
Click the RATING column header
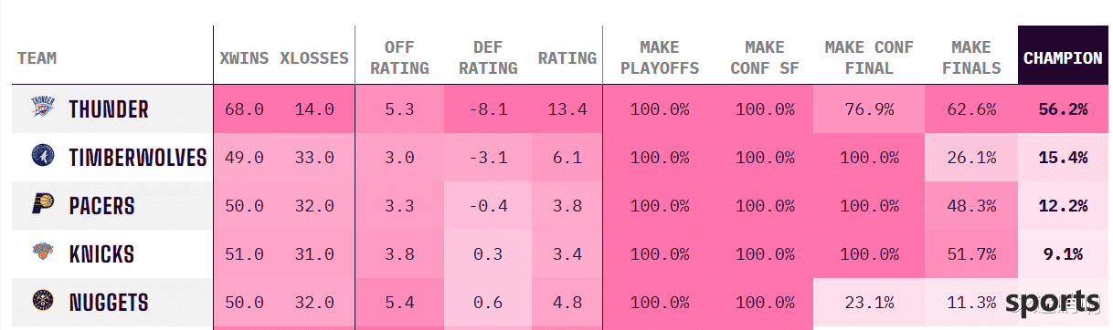[x=567, y=57]
